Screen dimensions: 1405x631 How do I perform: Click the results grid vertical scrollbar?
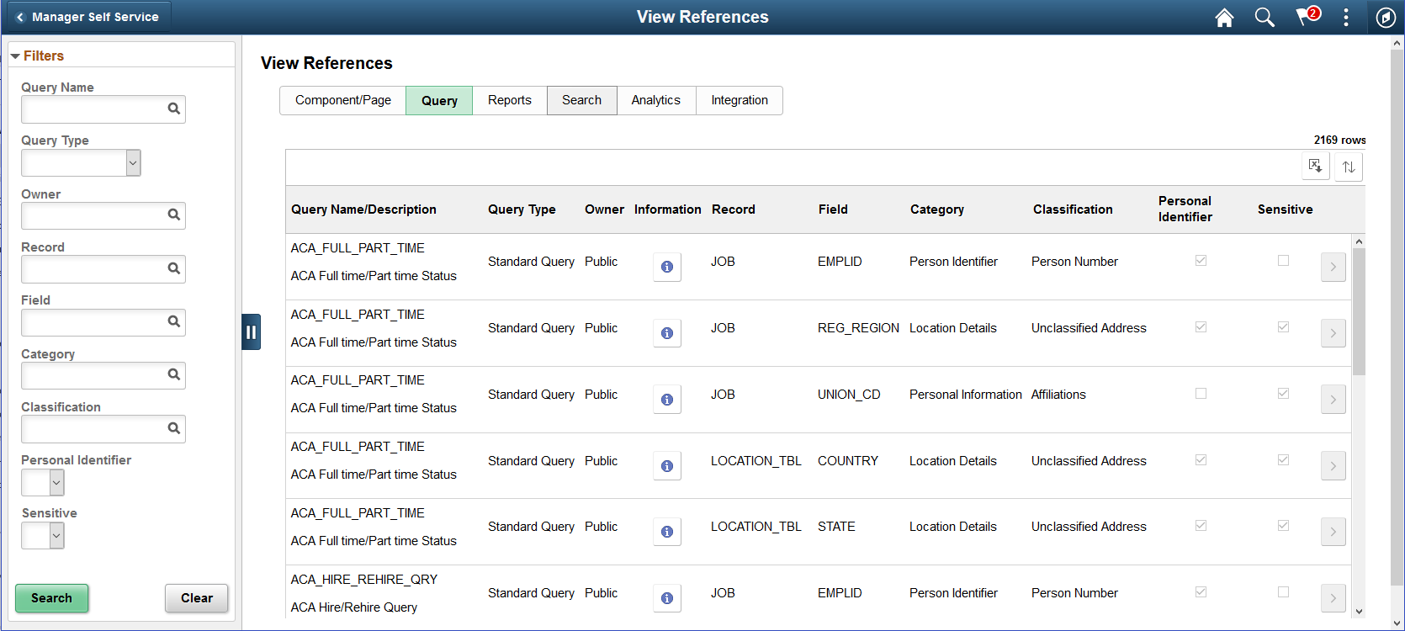click(1359, 311)
